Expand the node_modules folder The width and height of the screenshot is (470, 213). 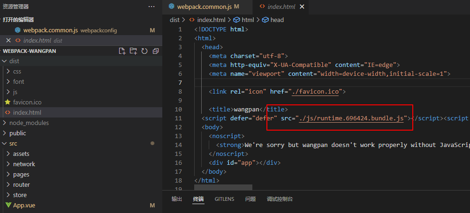4,123
